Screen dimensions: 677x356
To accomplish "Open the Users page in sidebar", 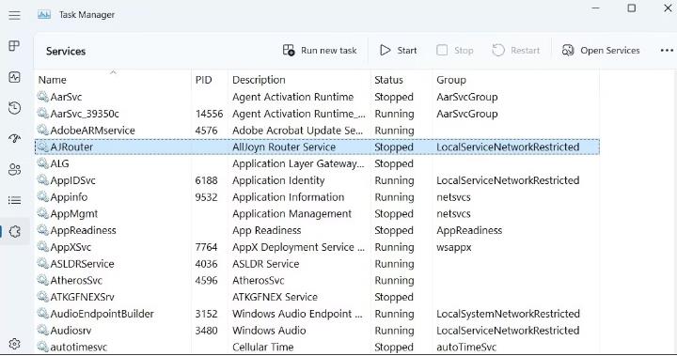I will (x=14, y=169).
